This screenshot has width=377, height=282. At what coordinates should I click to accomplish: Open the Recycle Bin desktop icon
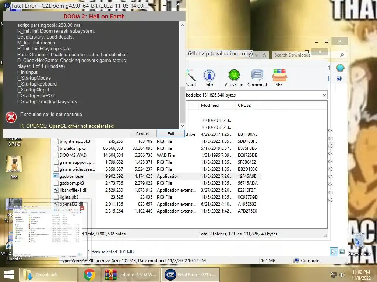359,244
